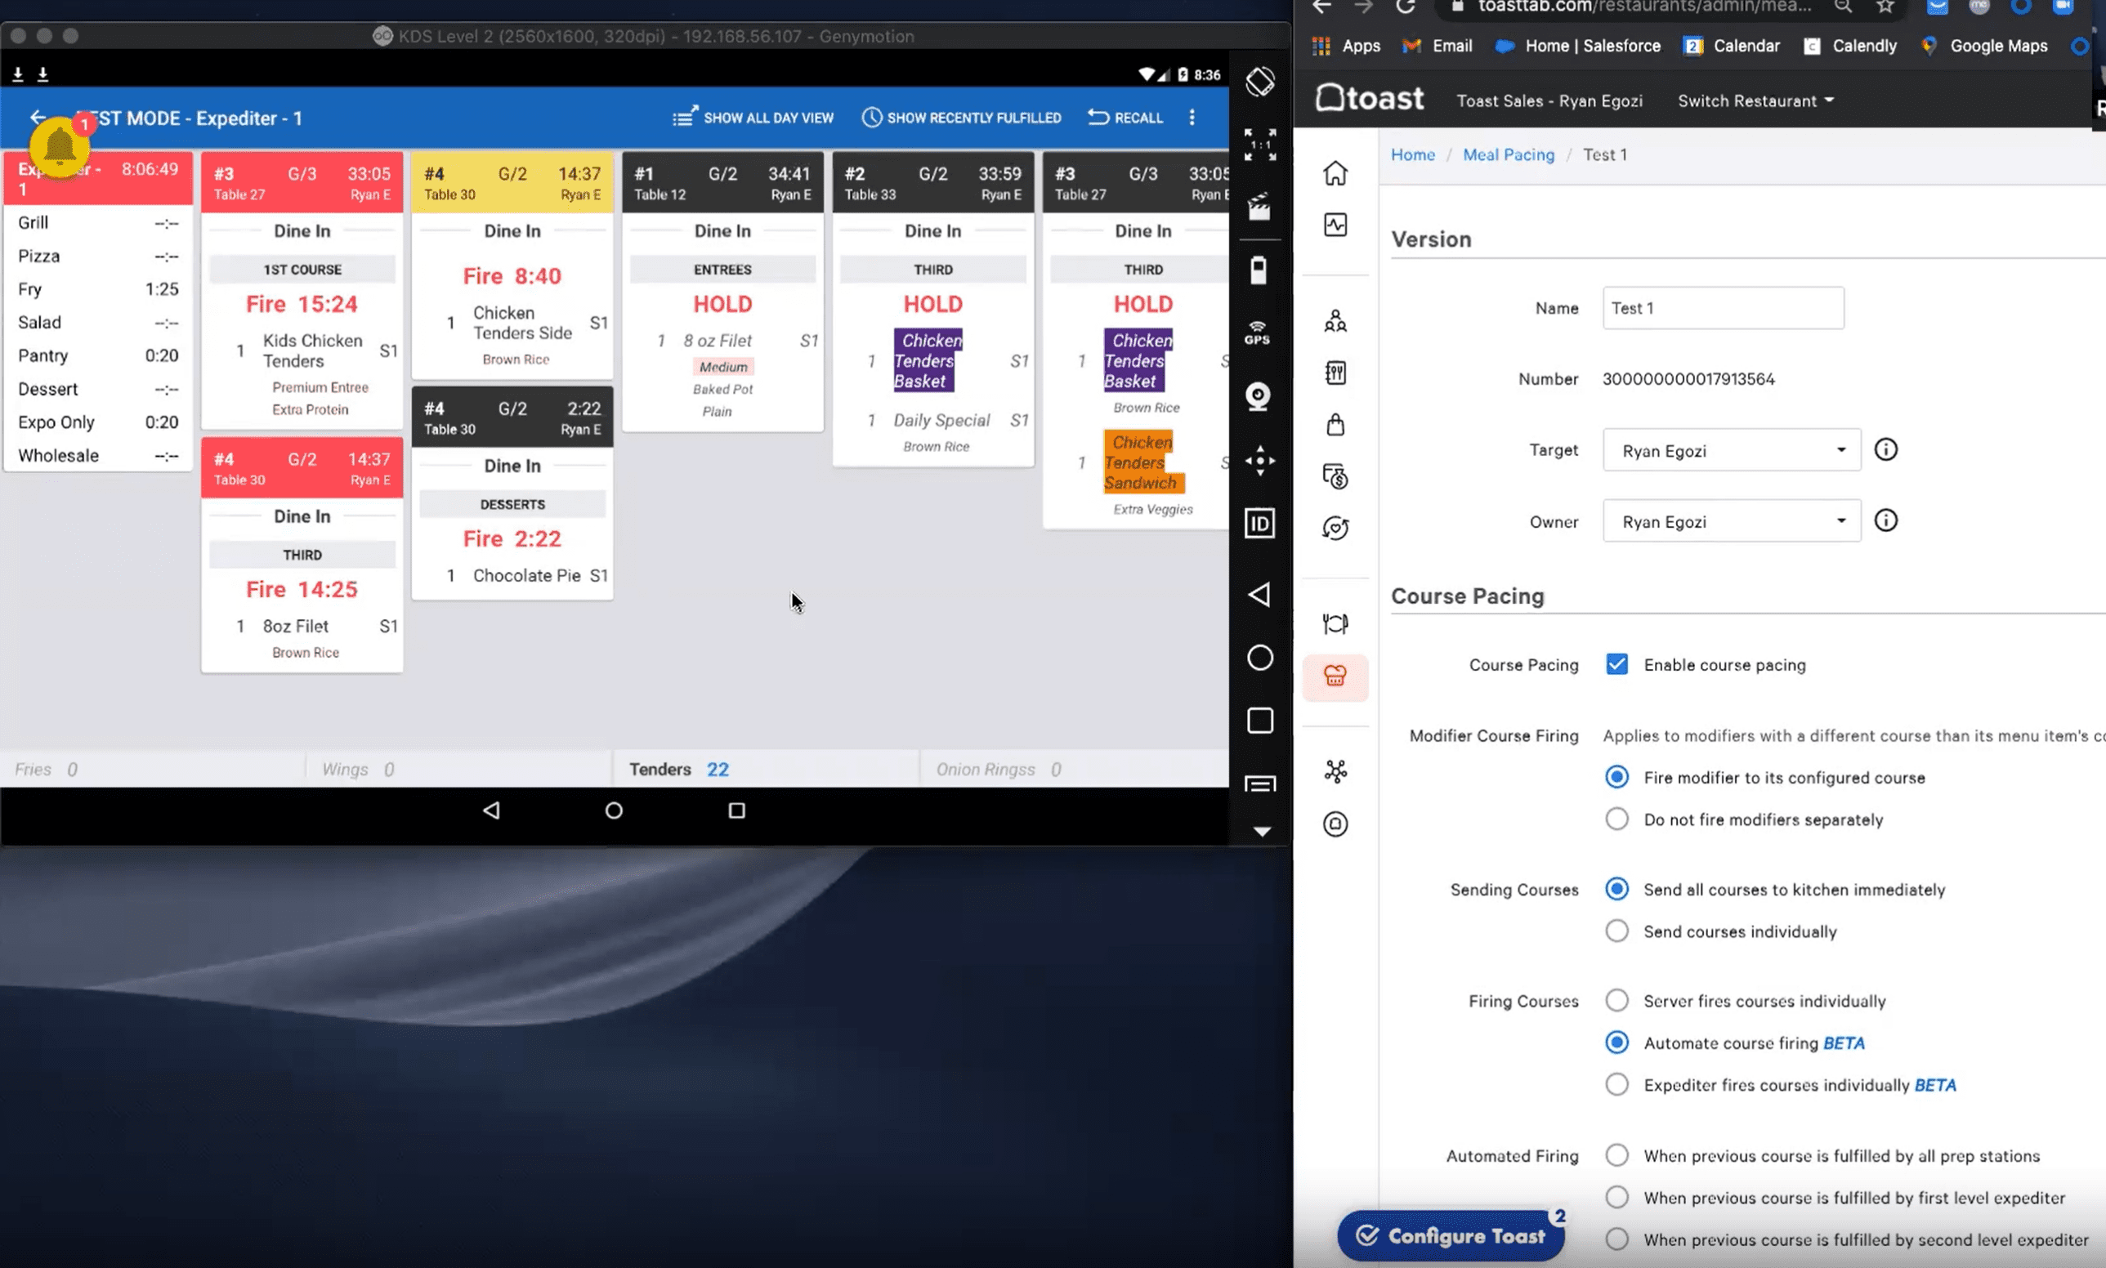Select Fire modifier to its configured course

(1617, 776)
